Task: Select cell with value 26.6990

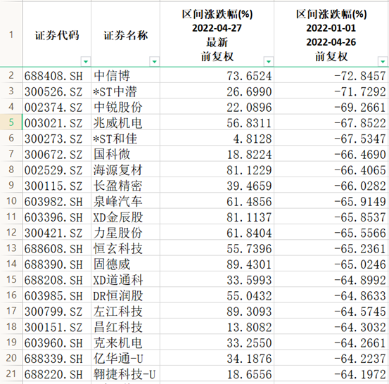Action: 217,91
